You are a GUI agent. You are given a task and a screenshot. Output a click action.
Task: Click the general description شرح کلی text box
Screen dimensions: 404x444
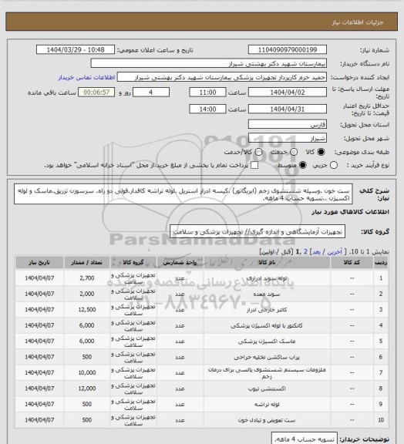pyautogui.click(x=183, y=194)
